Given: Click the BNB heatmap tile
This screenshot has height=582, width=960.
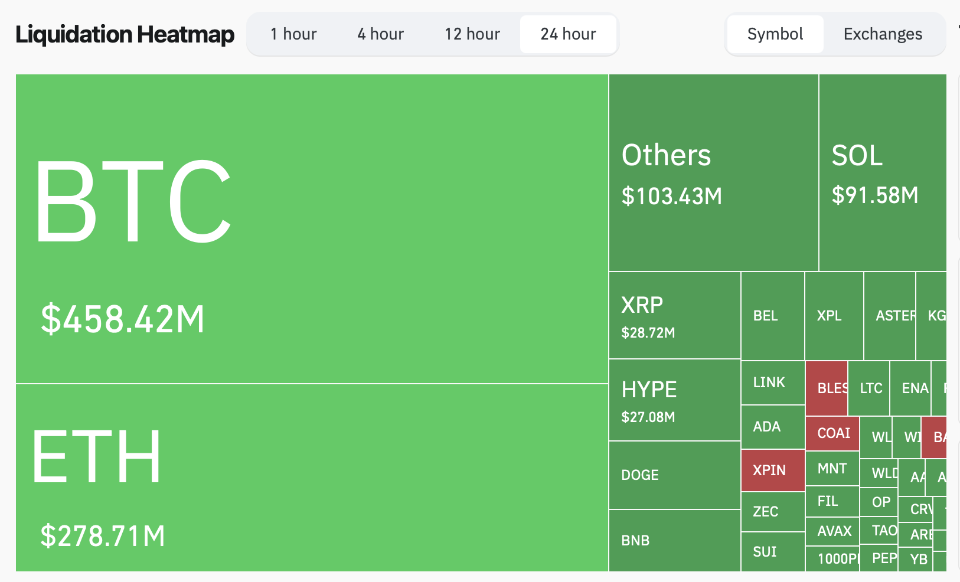Looking at the screenshot, I should [x=674, y=540].
